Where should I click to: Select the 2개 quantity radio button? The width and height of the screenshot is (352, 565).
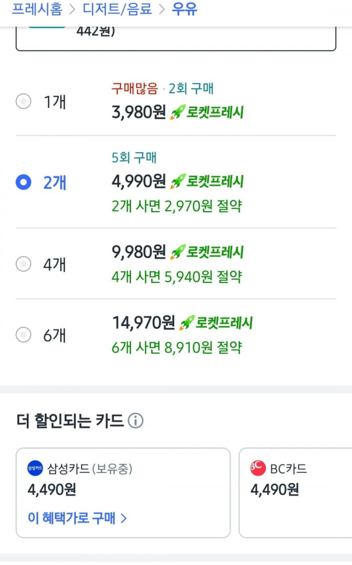click(x=23, y=183)
